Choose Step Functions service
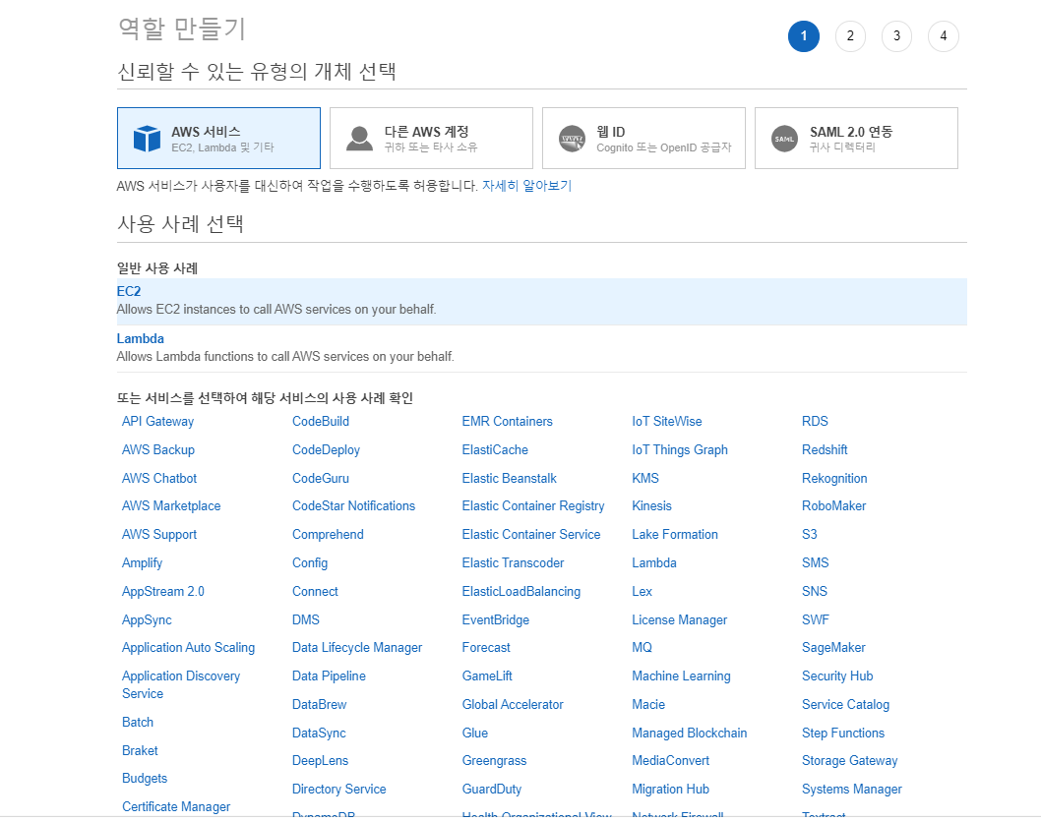 [843, 734]
